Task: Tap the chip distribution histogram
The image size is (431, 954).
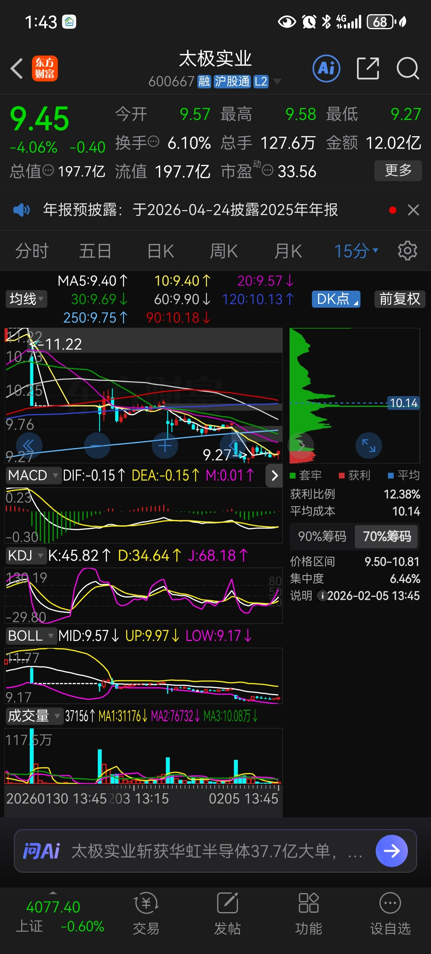Action: tap(354, 395)
